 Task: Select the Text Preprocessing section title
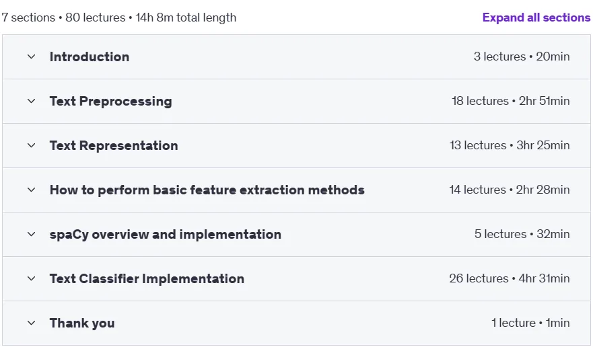(x=111, y=102)
